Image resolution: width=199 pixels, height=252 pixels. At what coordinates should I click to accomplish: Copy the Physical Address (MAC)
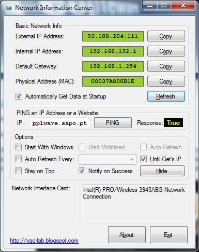point(166,81)
